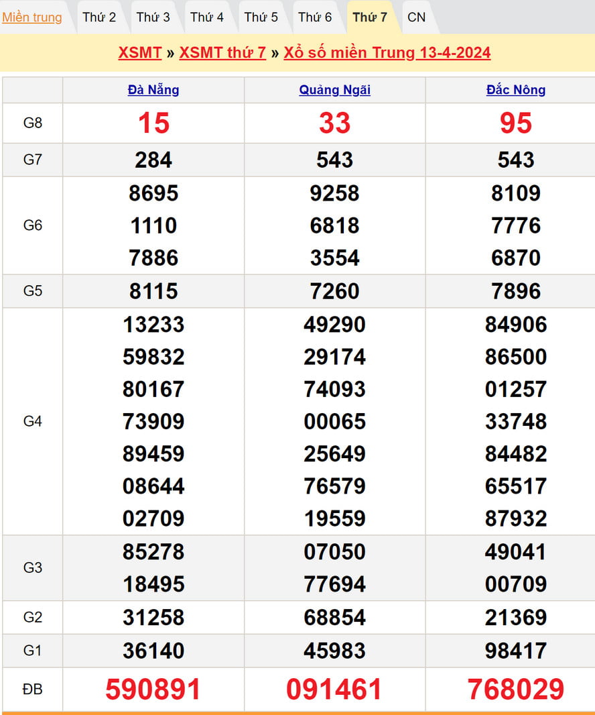Click the XSMT breadcrumb link
The height and width of the screenshot is (715, 595).
pos(139,53)
